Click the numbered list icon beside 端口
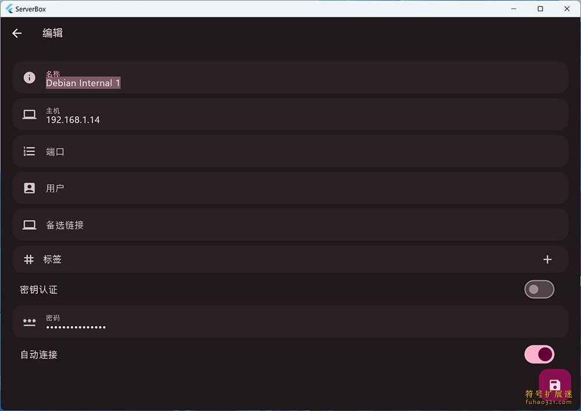Viewport: 581px width, 411px height. click(29, 151)
